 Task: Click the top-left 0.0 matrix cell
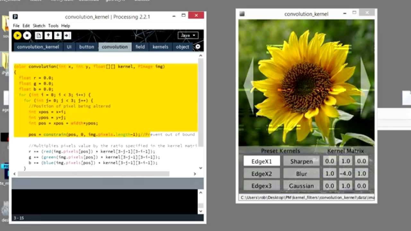click(x=330, y=161)
